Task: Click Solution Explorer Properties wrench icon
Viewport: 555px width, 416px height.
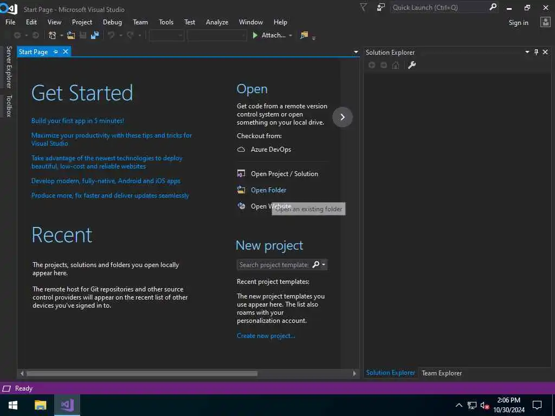Action: (412, 65)
